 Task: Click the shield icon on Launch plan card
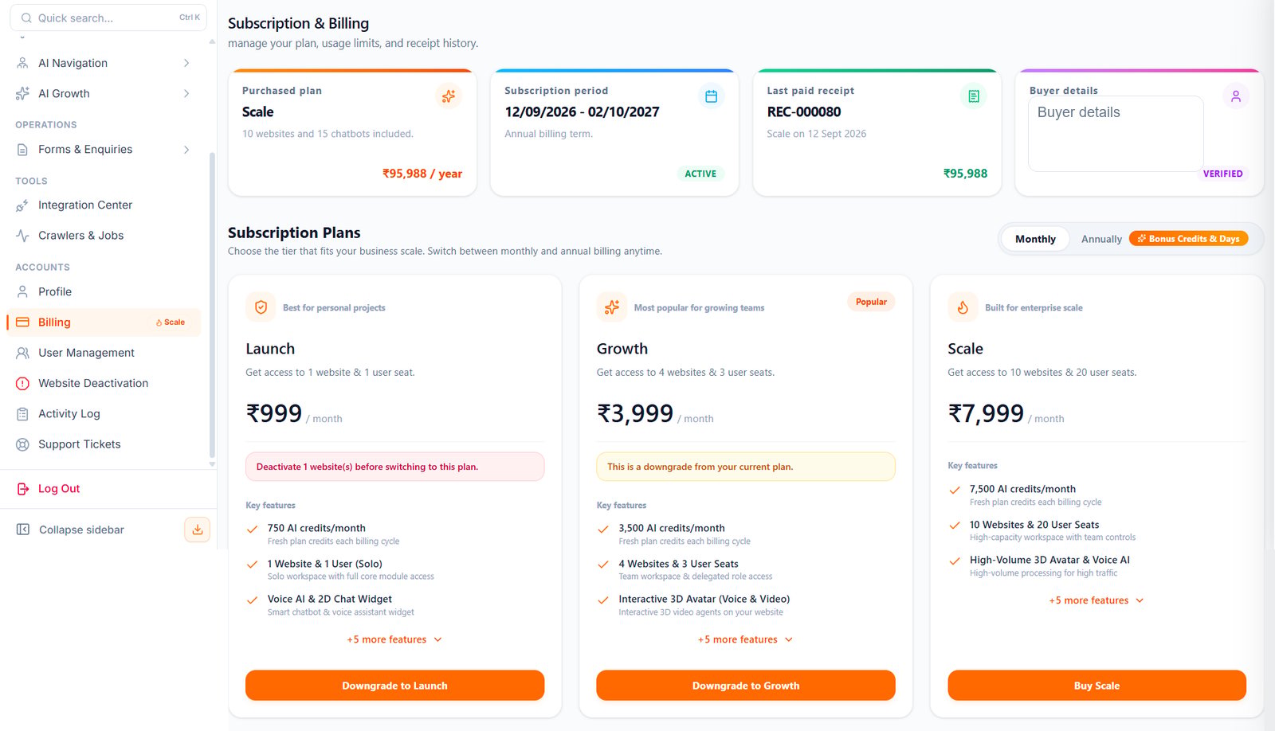[261, 307]
